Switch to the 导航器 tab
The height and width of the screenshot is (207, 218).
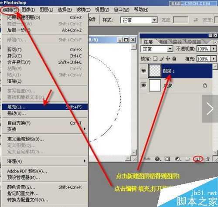click(x=194, y=42)
